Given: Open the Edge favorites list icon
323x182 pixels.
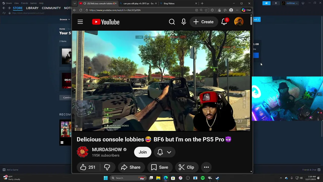Looking at the screenshot, I should tap(225, 10).
